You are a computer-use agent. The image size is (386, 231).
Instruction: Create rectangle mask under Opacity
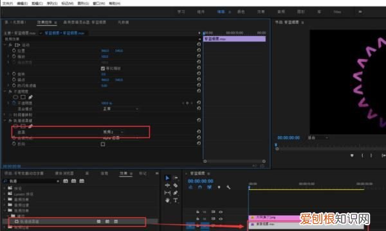(23, 97)
